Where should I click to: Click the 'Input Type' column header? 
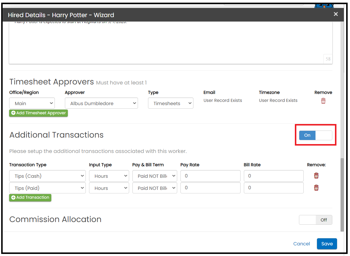(100, 165)
